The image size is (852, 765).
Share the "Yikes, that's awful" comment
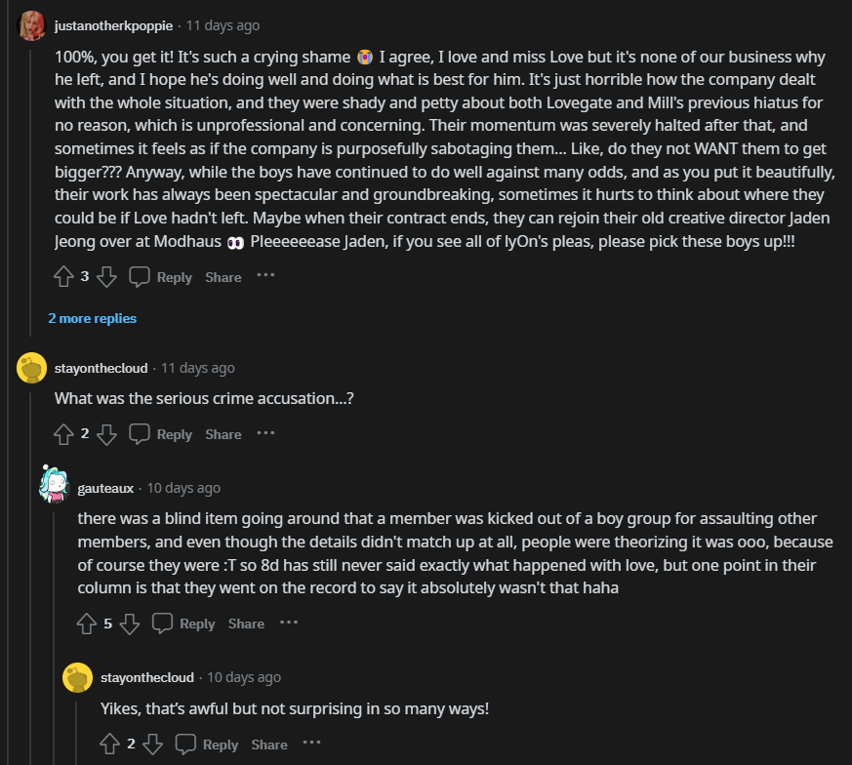pyautogui.click(x=269, y=745)
